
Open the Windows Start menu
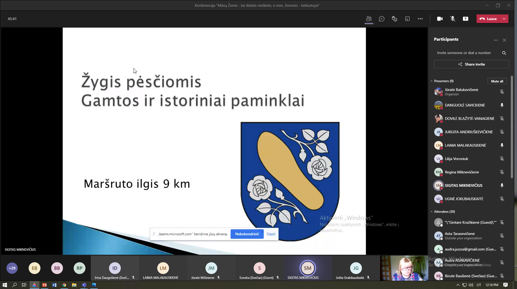[x=5, y=285]
